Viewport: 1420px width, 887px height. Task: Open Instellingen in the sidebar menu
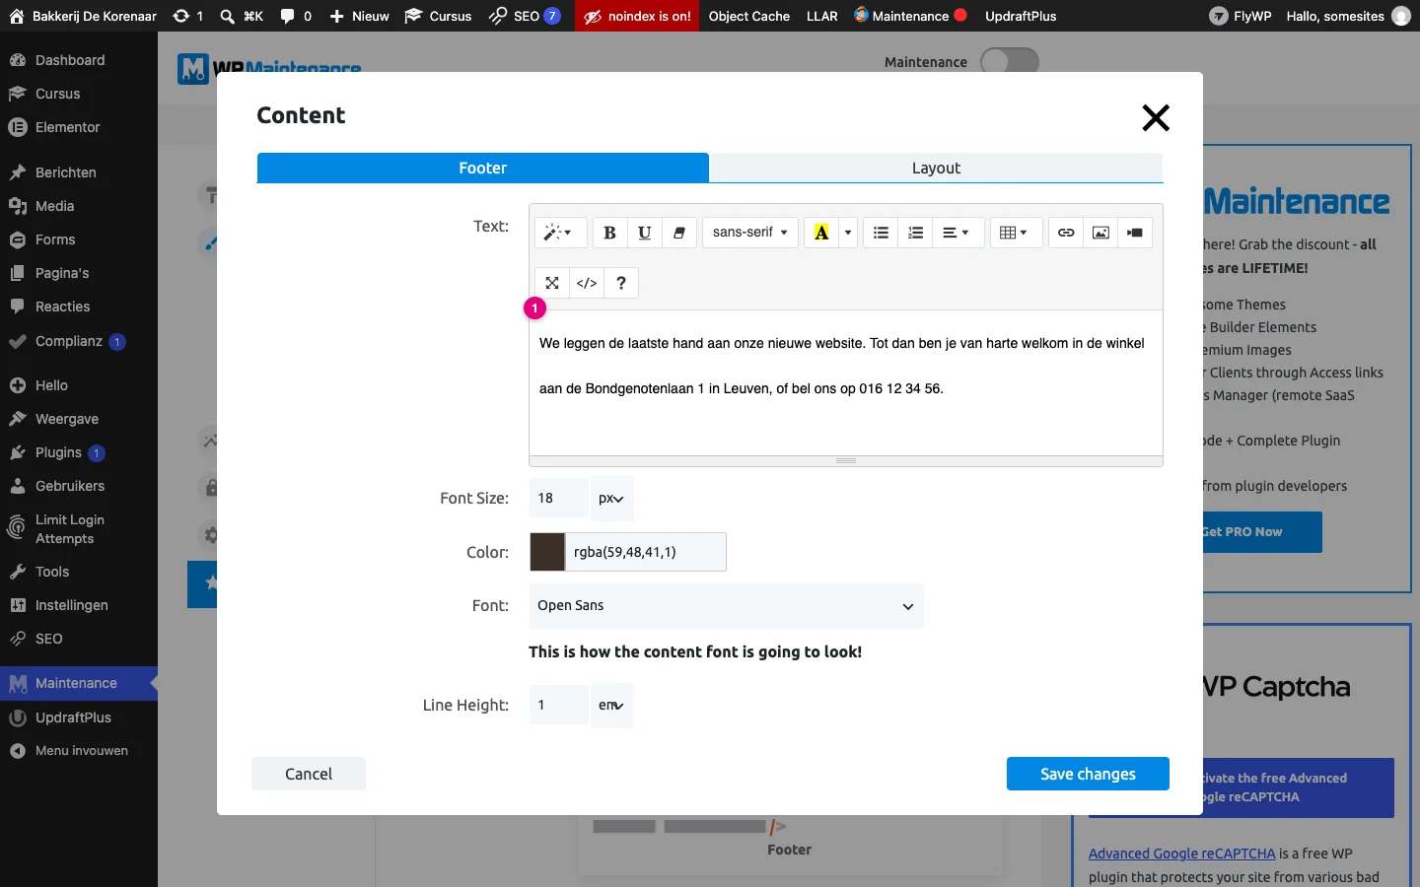(x=79, y=605)
